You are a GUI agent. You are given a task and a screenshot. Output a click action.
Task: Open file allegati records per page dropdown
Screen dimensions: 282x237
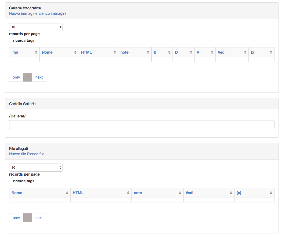[36, 168]
